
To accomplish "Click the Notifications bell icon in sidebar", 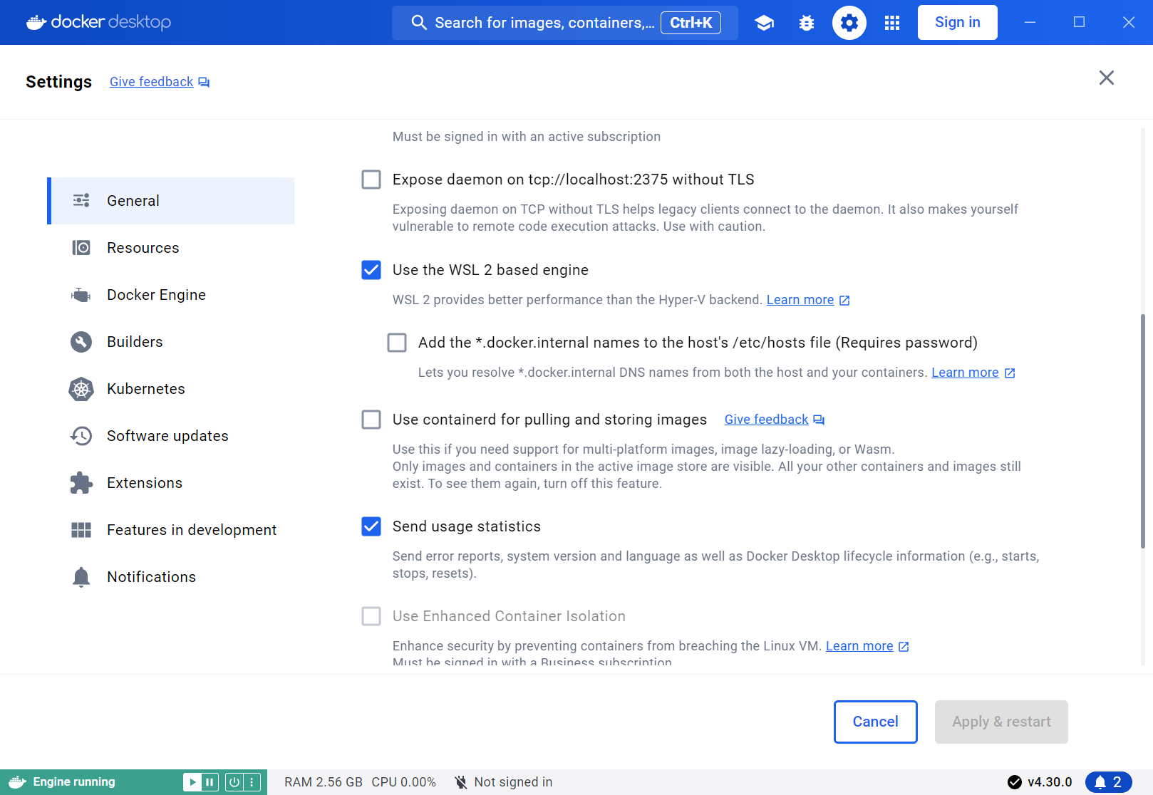I will pyautogui.click(x=81, y=576).
